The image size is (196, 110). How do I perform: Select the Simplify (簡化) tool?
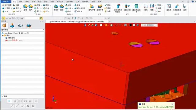click(68, 11)
